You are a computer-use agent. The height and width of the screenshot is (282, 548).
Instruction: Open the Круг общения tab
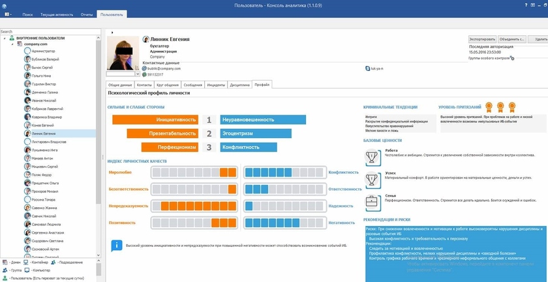(x=166, y=85)
